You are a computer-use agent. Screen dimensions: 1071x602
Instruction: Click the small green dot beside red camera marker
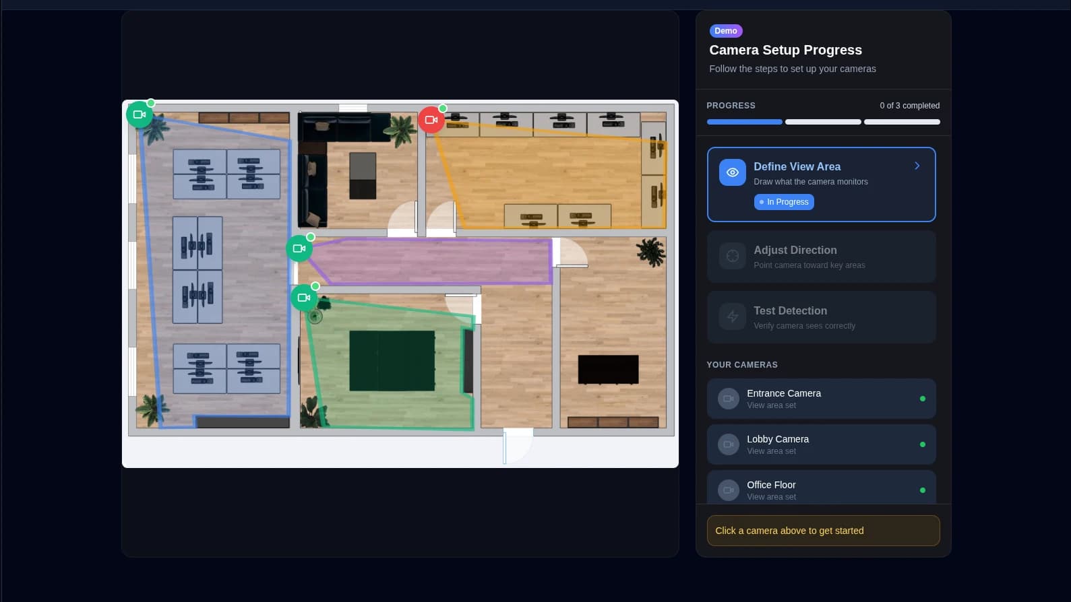pos(443,108)
